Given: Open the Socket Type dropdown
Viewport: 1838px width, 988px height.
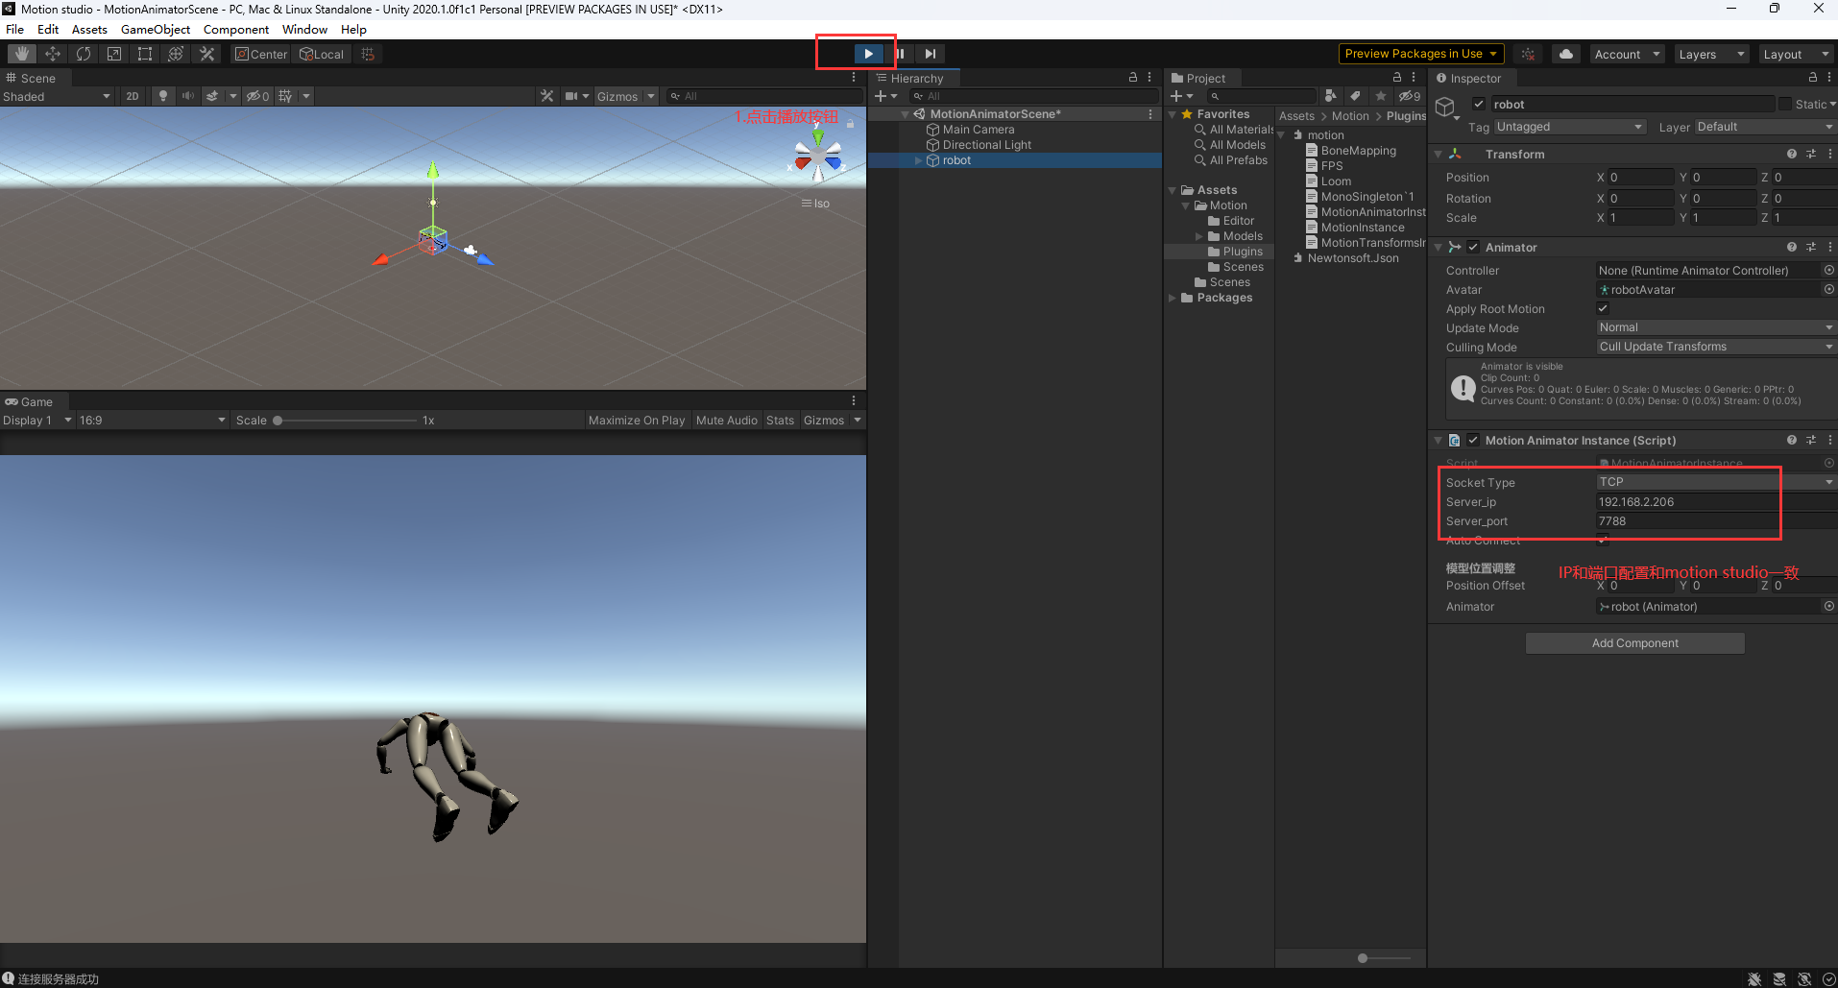Looking at the screenshot, I should (1715, 482).
